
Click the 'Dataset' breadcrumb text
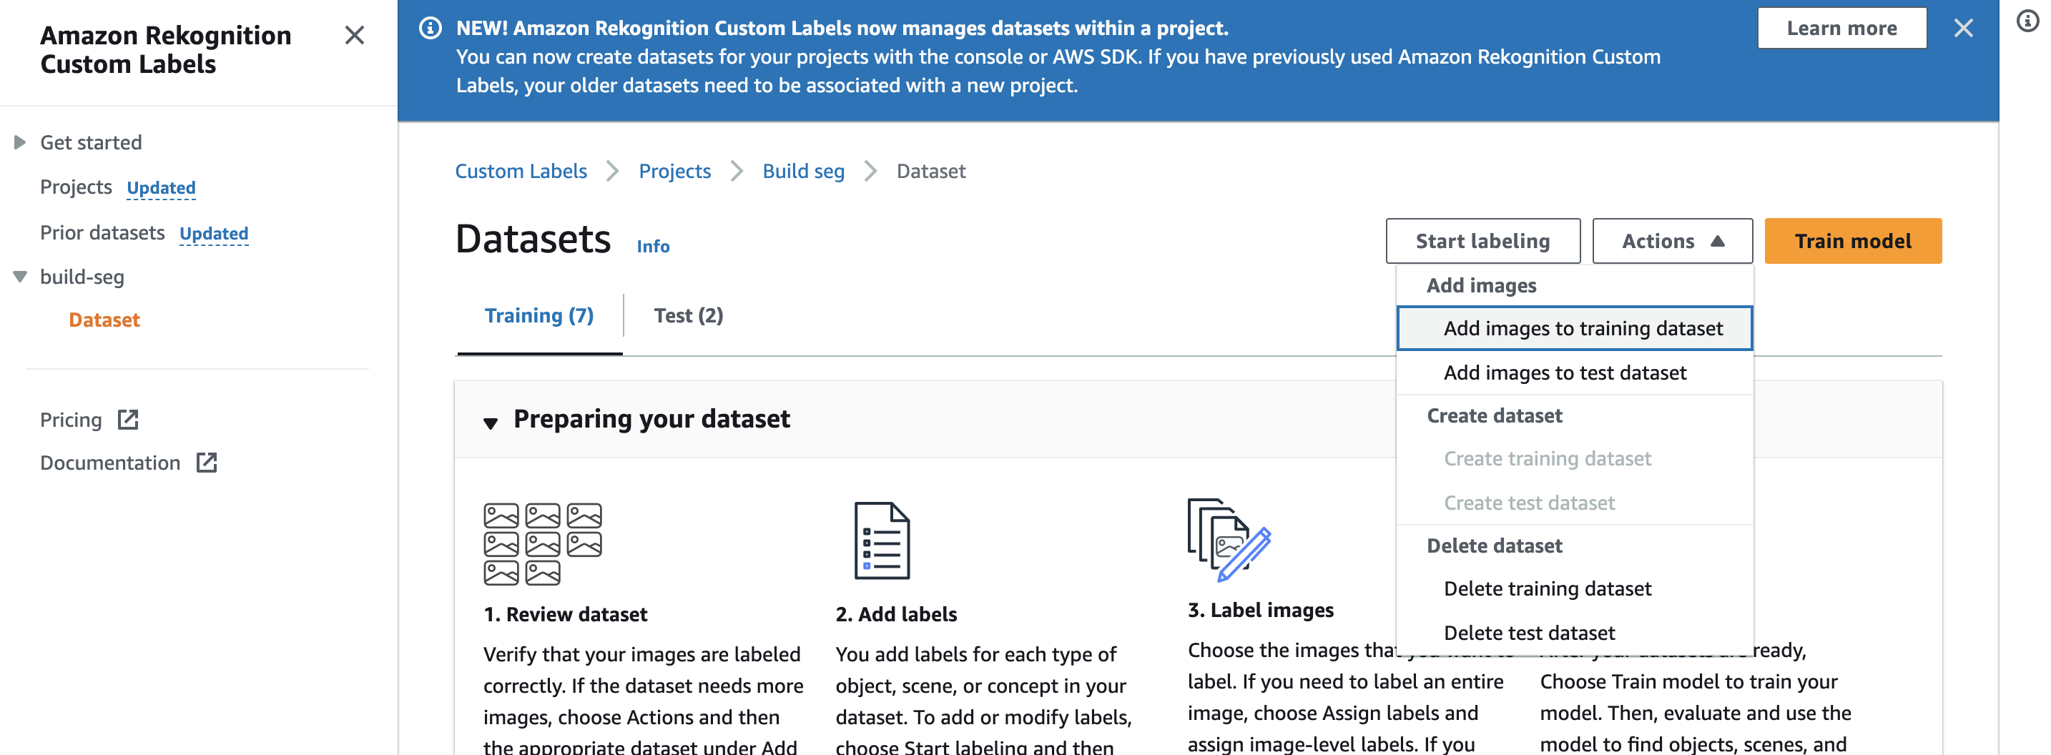point(931,171)
